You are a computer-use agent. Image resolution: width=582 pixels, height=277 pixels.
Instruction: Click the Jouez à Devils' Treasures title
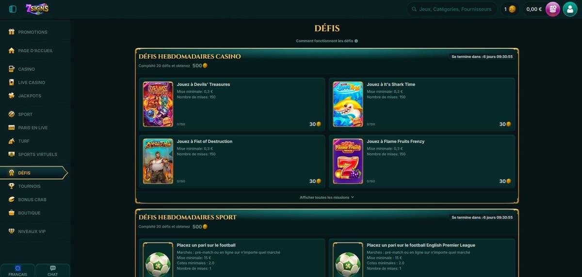point(203,84)
